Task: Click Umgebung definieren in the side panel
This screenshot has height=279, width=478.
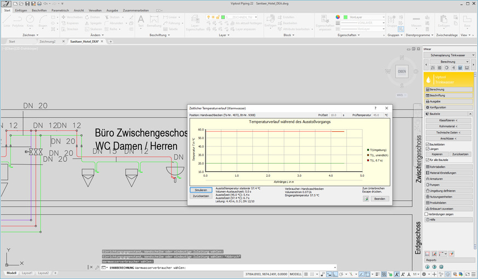Action: [448, 191]
